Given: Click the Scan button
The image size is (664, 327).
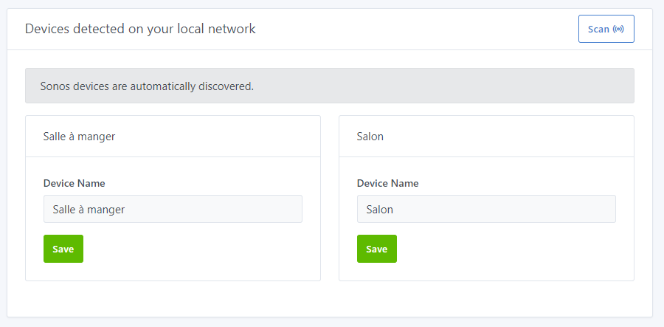Looking at the screenshot, I should tap(606, 29).
